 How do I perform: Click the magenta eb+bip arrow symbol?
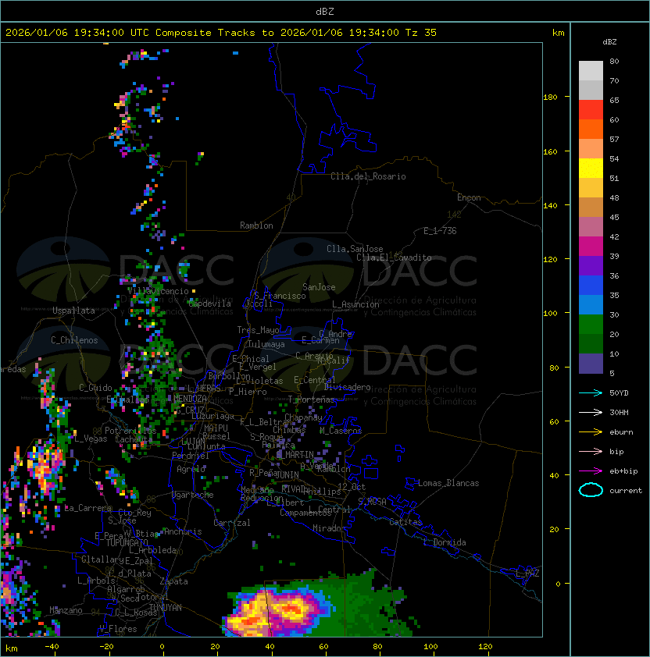coord(591,471)
